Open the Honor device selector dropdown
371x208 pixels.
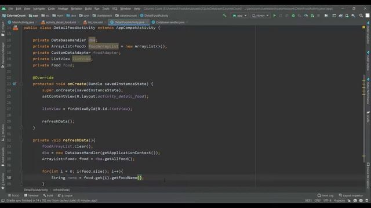coord(260,16)
